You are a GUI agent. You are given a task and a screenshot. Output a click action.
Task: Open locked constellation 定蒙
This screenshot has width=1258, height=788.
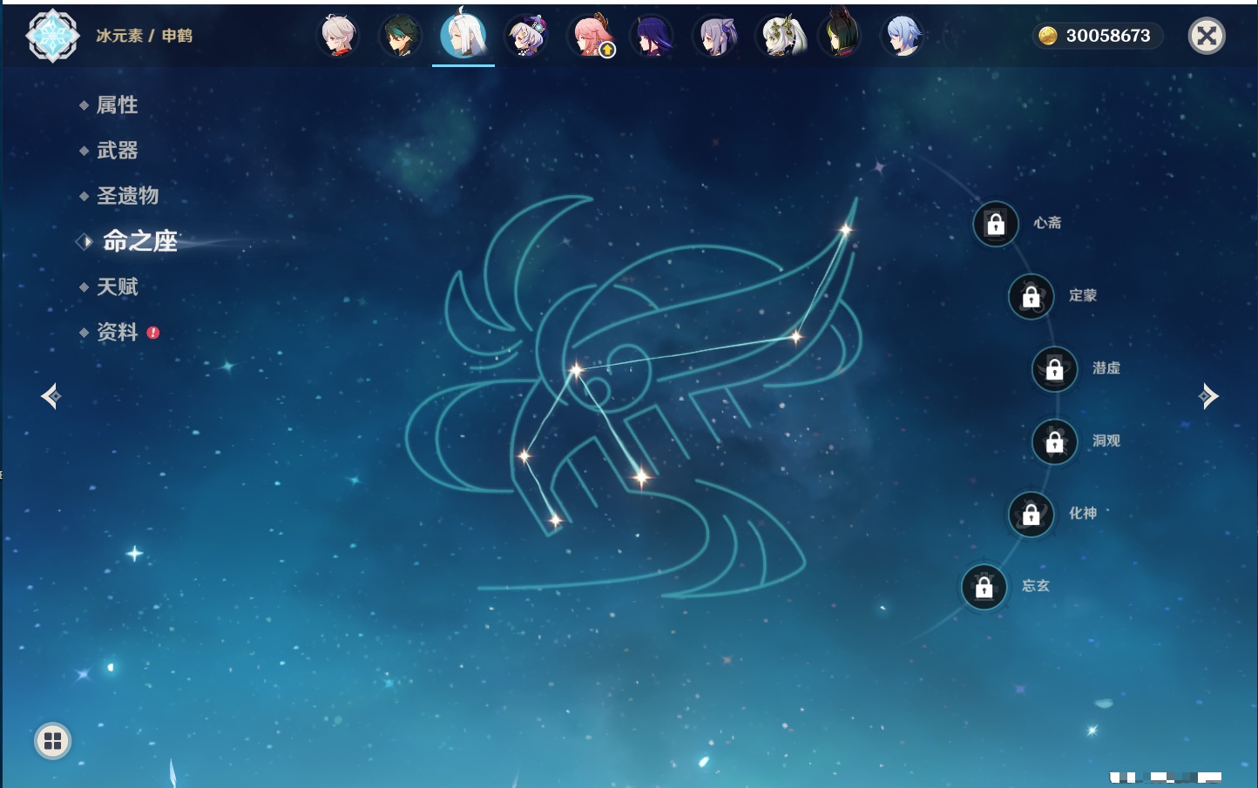coord(1031,297)
